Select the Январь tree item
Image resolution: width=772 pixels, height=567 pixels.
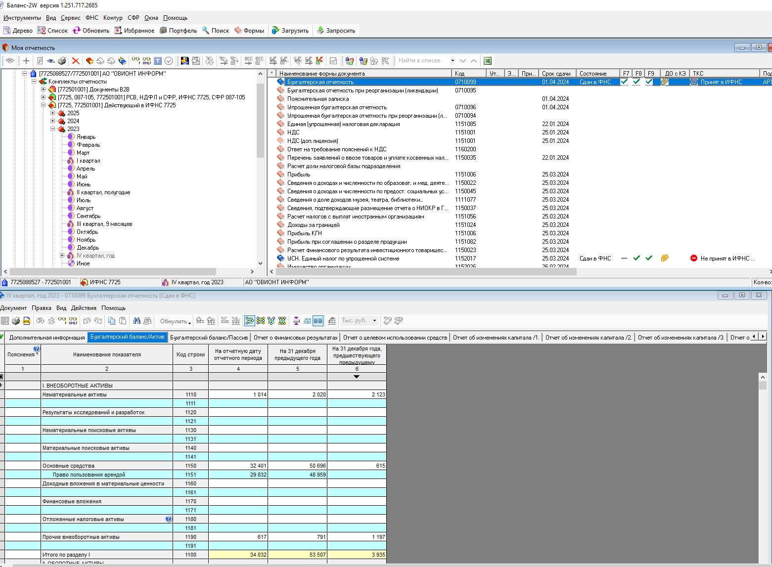86,137
